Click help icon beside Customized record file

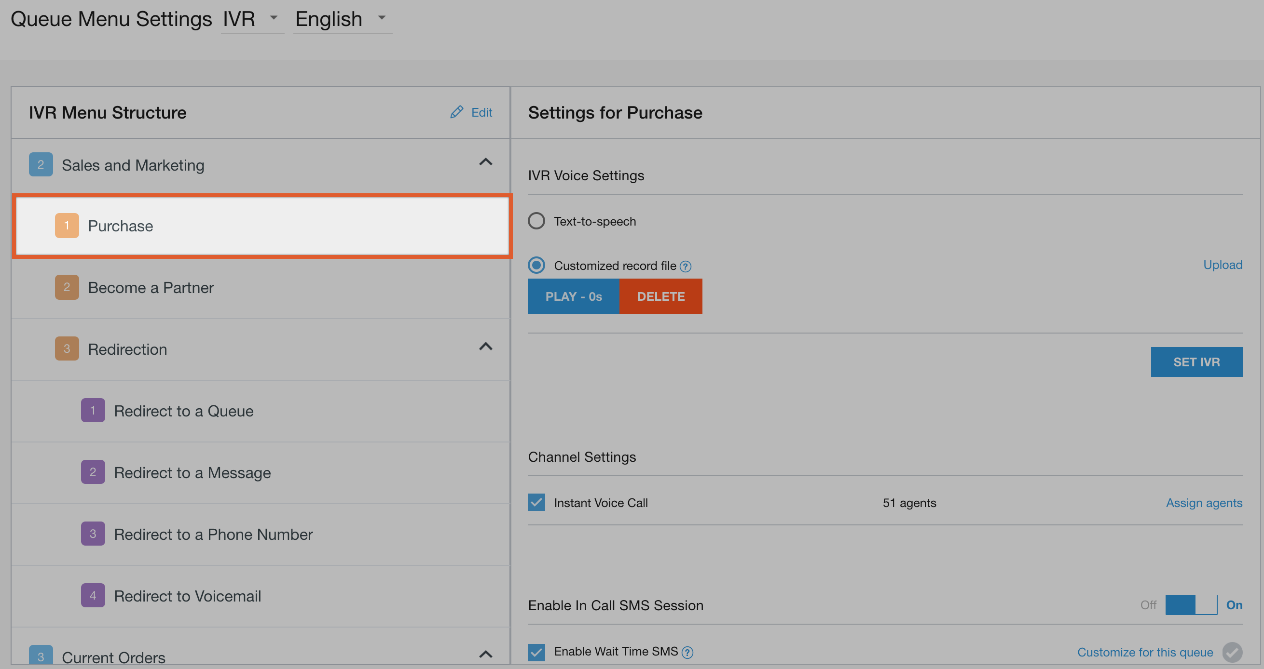click(x=686, y=266)
